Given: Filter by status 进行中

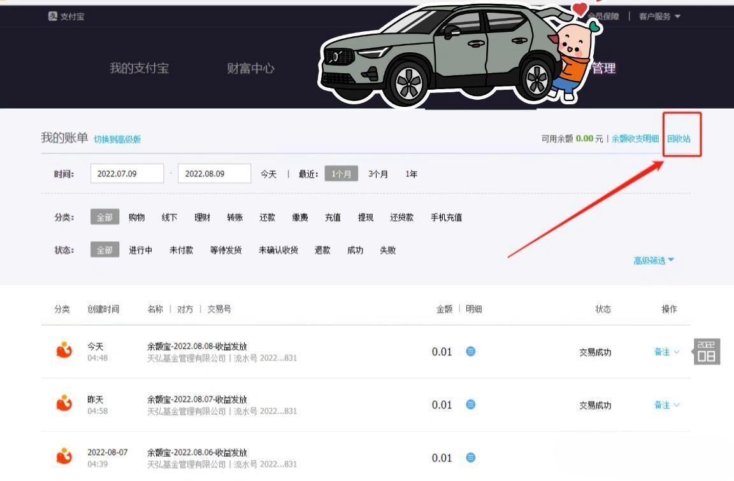Looking at the screenshot, I should click(140, 250).
